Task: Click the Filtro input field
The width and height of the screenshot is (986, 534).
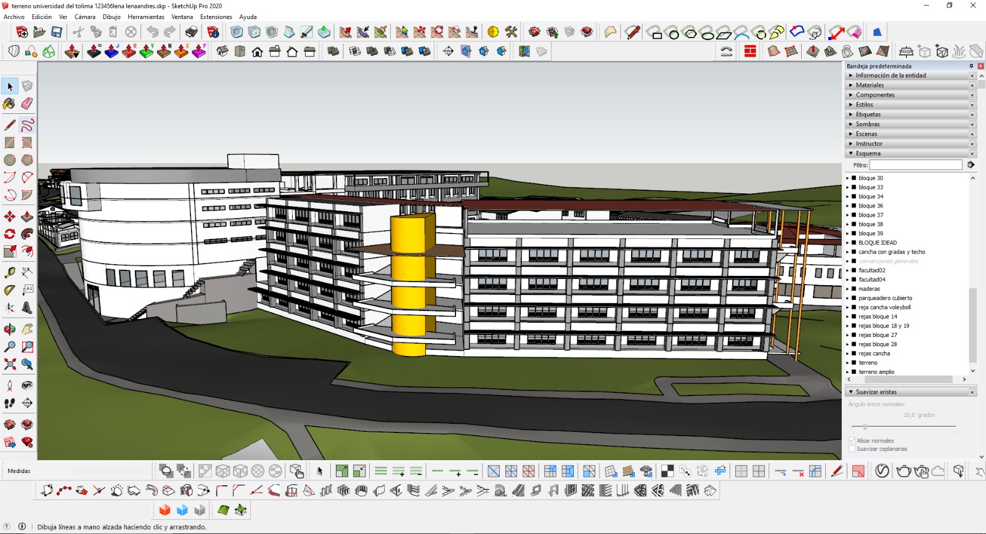Action: tap(915, 165)
